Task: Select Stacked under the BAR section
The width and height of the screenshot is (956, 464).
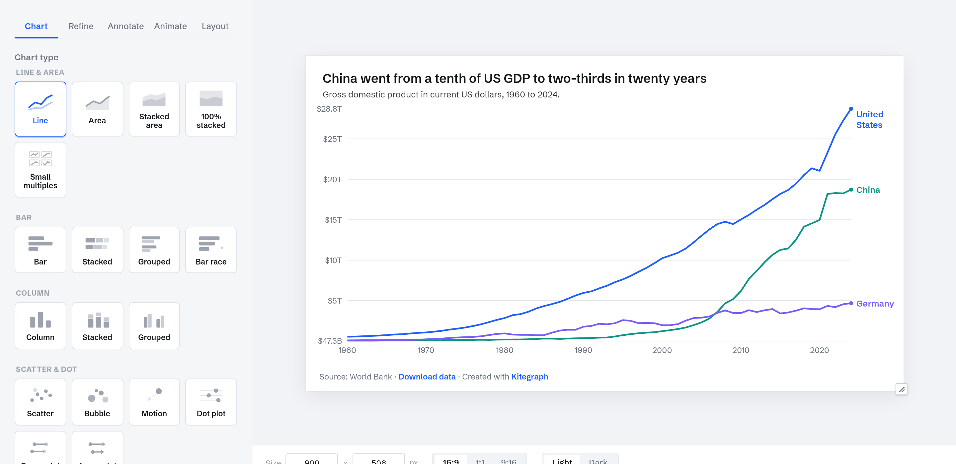Action: click(x=97, y=250)
